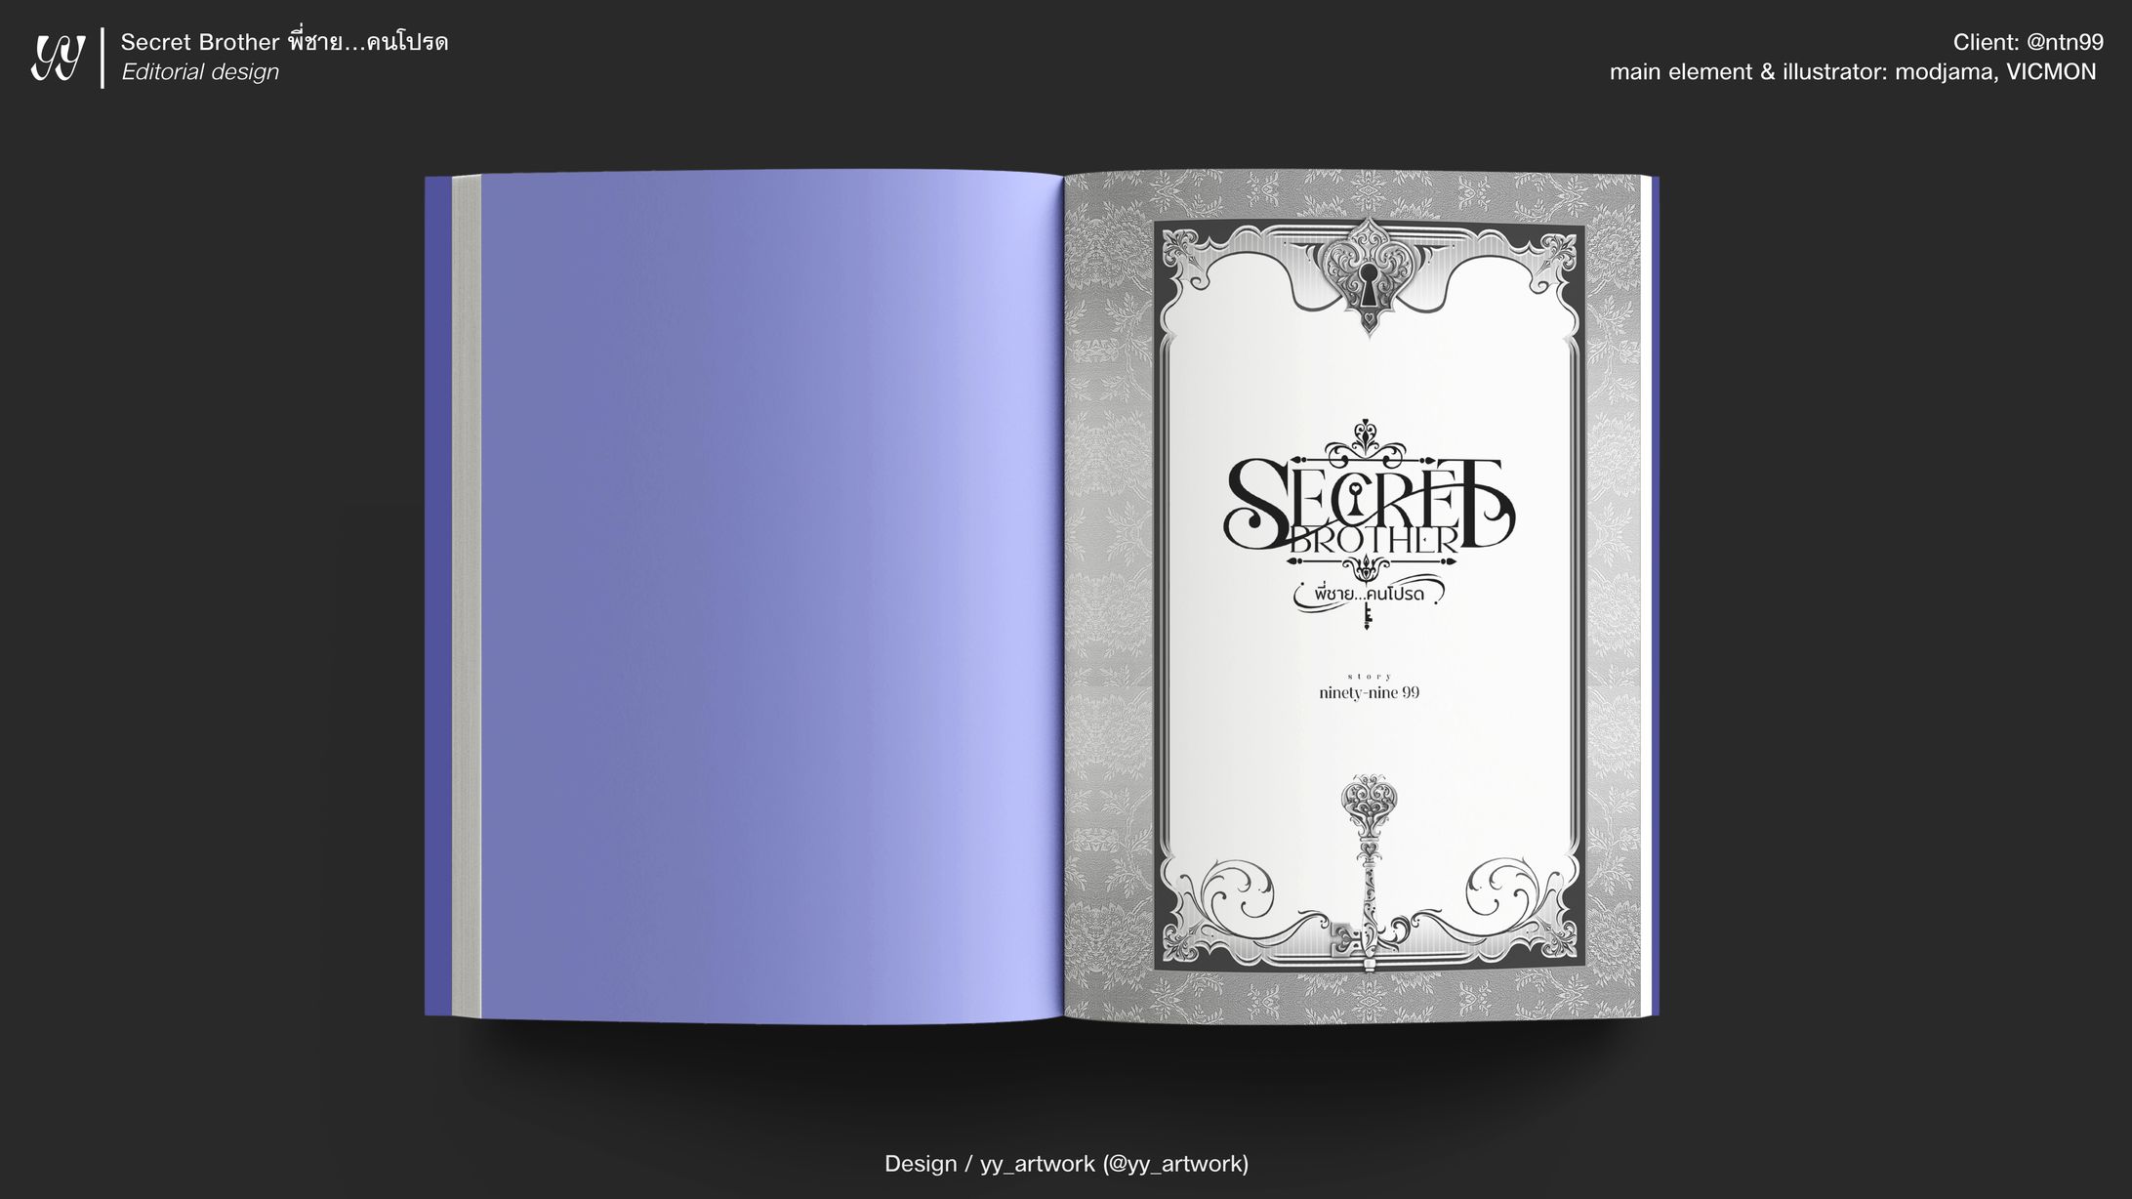Click the 'Client: @ntn99' text

[2028, 42]
